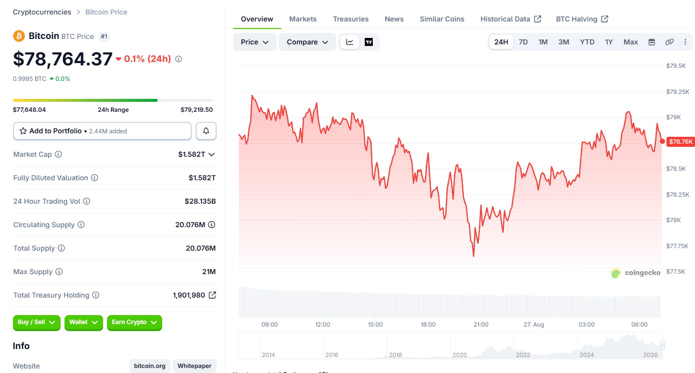This screenshot has height=373, width=695.
Task: Open the calendar date range picker
Action: pyautogui.click(x=651, y=42)
